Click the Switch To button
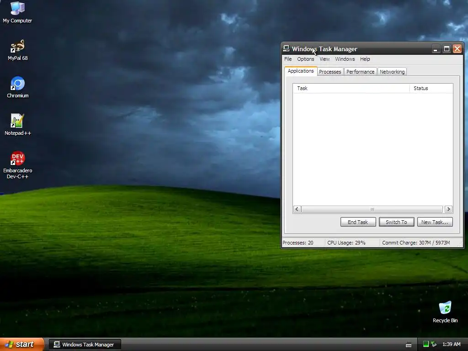Screen dimensions: 468x351 (x=396, y=222)
